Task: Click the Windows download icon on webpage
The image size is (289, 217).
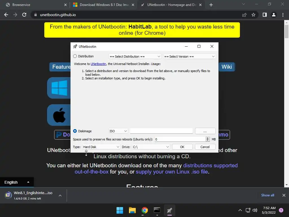Action: coord(59,88)
